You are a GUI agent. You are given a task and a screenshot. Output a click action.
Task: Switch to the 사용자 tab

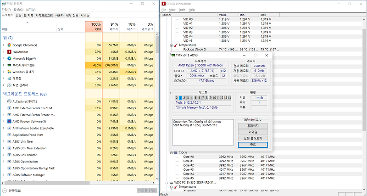(x=59, y=16)
